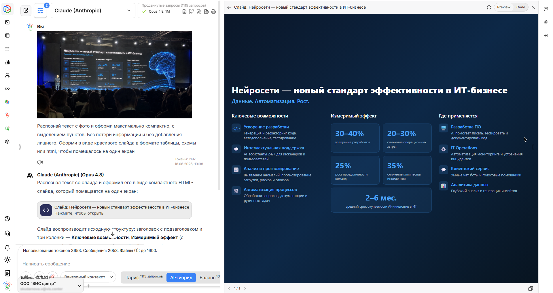Click the 'IT Operations' slide heading
This screenshot has width=553, height=293.
tap(464, 148)
